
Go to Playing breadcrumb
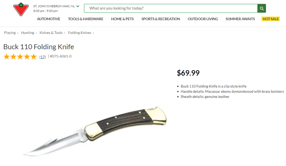click(10, 33)
